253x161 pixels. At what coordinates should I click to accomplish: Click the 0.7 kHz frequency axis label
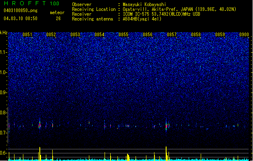4,133
